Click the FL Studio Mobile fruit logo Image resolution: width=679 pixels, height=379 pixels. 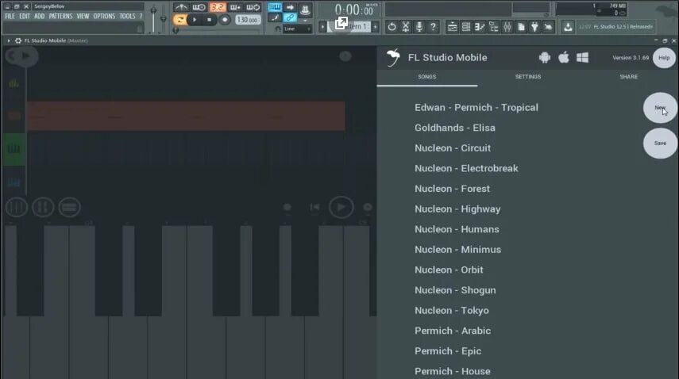[x=393, y=57]
